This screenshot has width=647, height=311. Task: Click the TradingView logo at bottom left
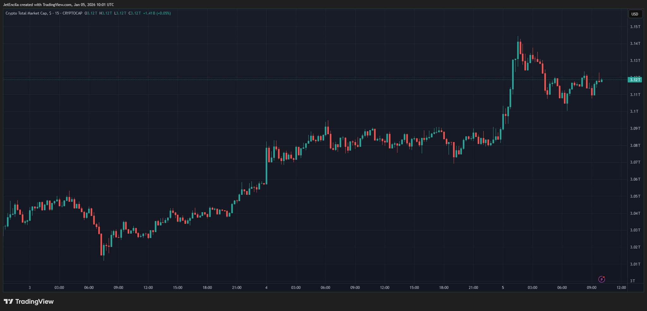29,302
